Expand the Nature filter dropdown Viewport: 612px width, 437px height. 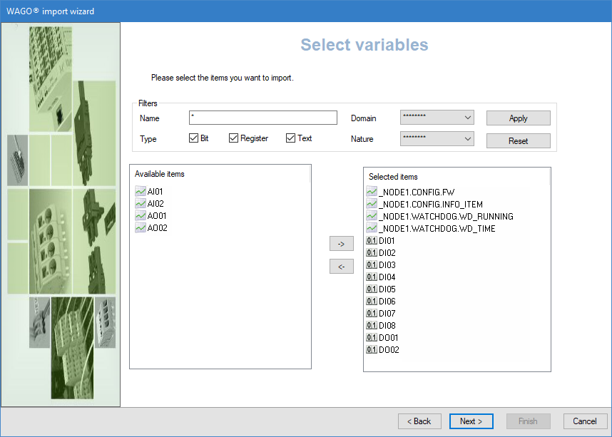(x=437, y=139)
